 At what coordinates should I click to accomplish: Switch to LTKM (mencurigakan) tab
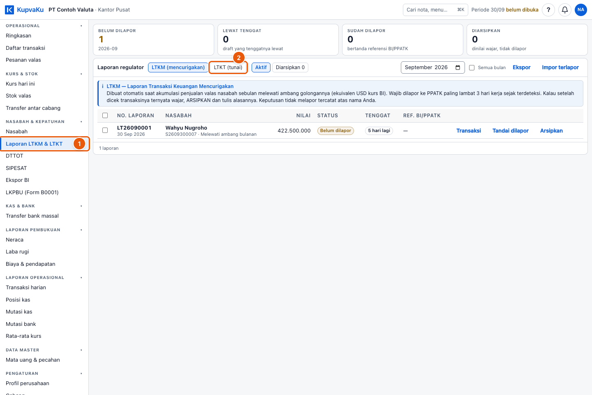(178, 67)
